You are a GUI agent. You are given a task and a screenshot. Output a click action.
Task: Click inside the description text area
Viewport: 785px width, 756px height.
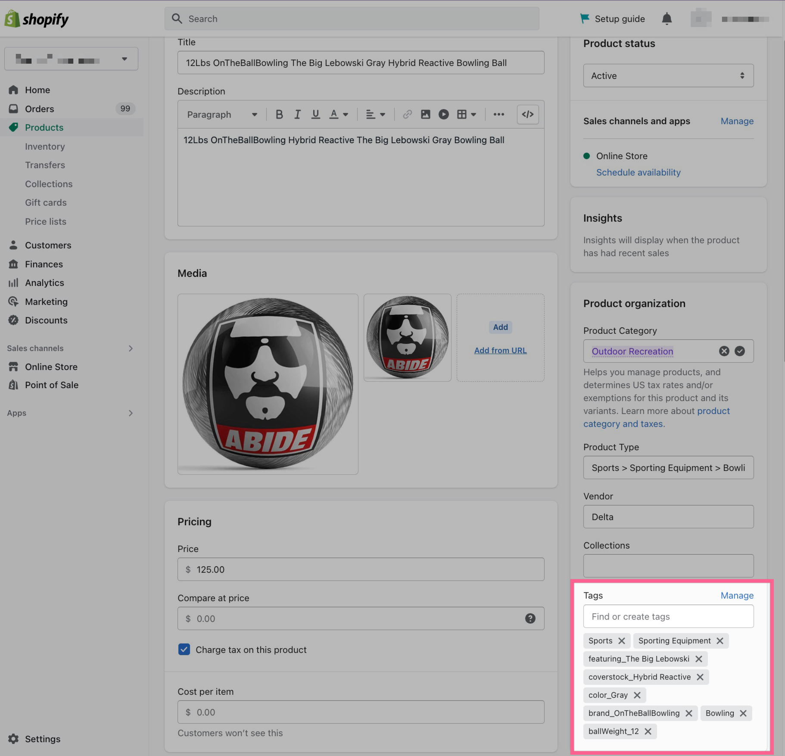361,177
